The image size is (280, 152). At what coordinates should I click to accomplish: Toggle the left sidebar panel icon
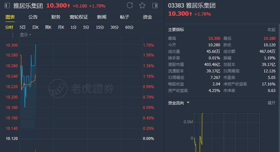click(x=7, y=6)
